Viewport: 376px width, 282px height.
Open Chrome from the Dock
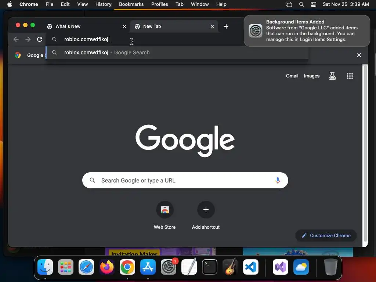click(127, 267)
